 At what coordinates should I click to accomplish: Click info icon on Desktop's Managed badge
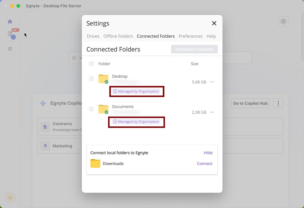point(115,91)
